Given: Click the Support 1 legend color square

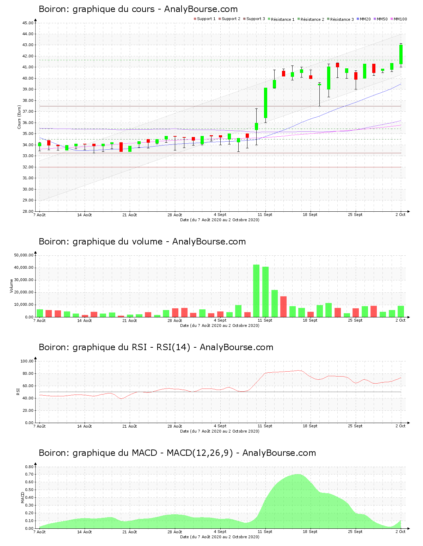Looking at the screenshot, I should coord(195,19).
